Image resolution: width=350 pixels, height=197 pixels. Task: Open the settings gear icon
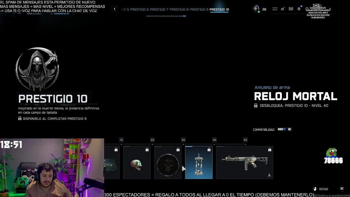(x=307, y=9)
